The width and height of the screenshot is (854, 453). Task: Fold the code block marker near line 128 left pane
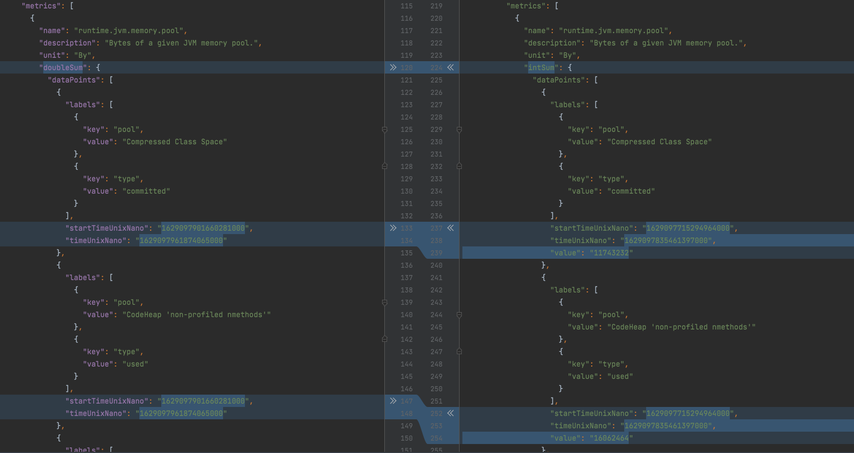[385, 166]
